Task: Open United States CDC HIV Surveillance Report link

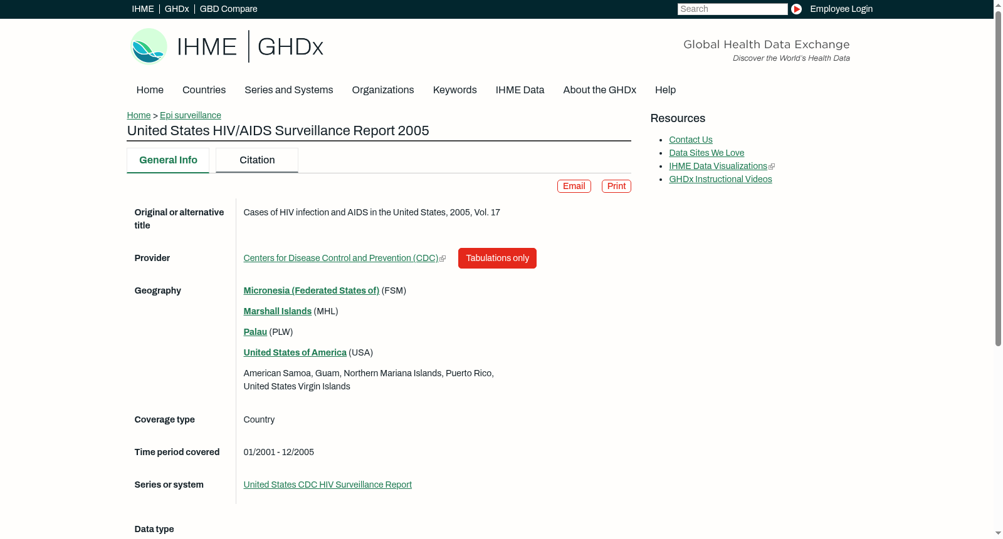Action: click(327, 485)
